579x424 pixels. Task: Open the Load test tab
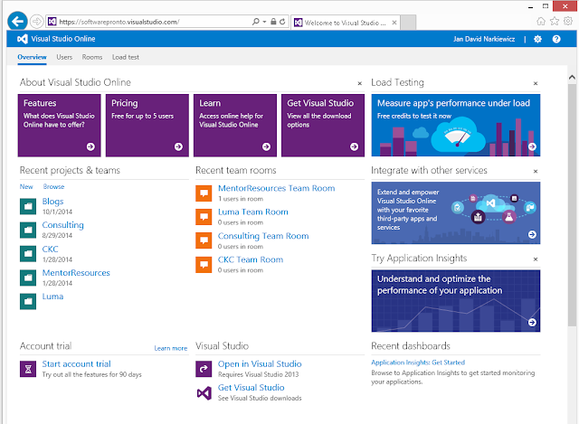(126, 57)
